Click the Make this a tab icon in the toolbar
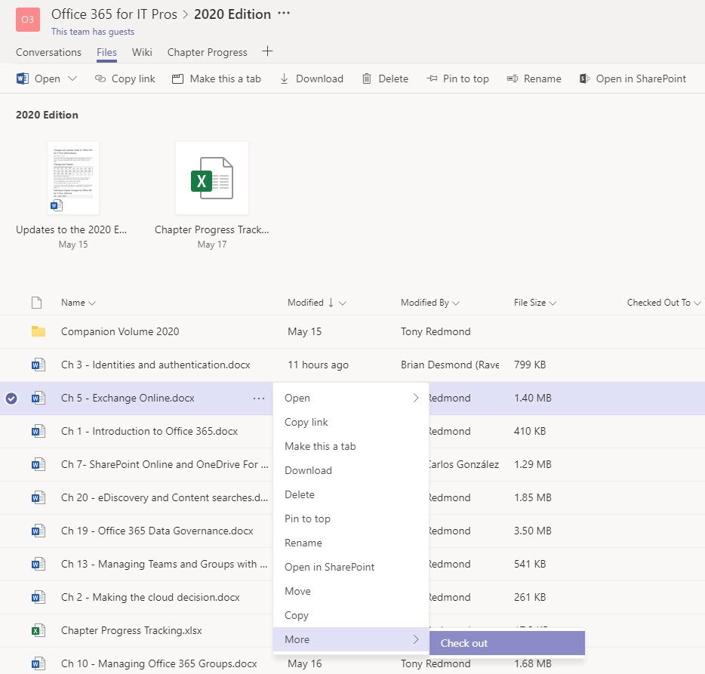Image resolution: width=705 pixels, height=674 pixels. (x=177, y=78)
